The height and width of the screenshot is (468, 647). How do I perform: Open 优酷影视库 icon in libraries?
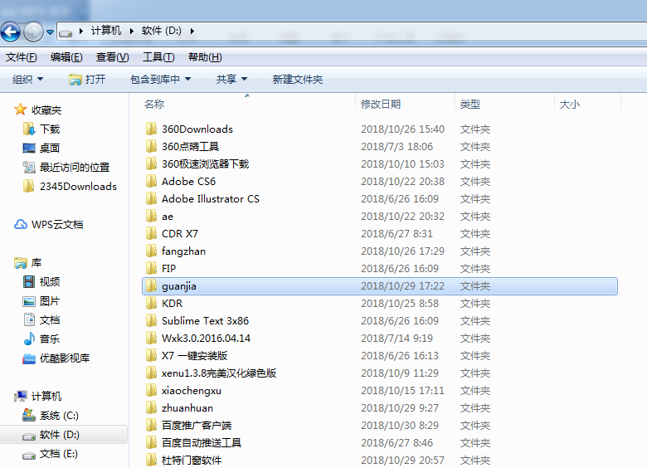click(29, 358)
